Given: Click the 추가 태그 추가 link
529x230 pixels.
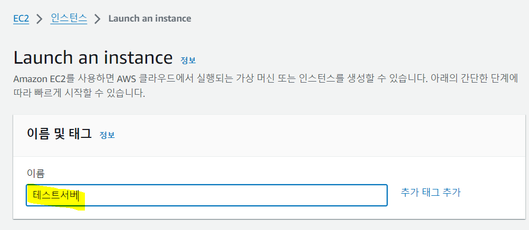Looking at the screenshot, I should click(x=430, y=193).
